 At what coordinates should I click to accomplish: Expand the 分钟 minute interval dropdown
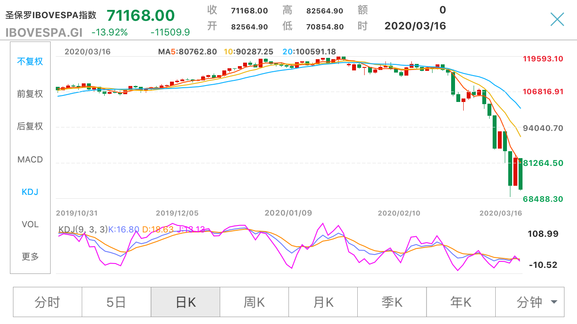coord(536,302)
